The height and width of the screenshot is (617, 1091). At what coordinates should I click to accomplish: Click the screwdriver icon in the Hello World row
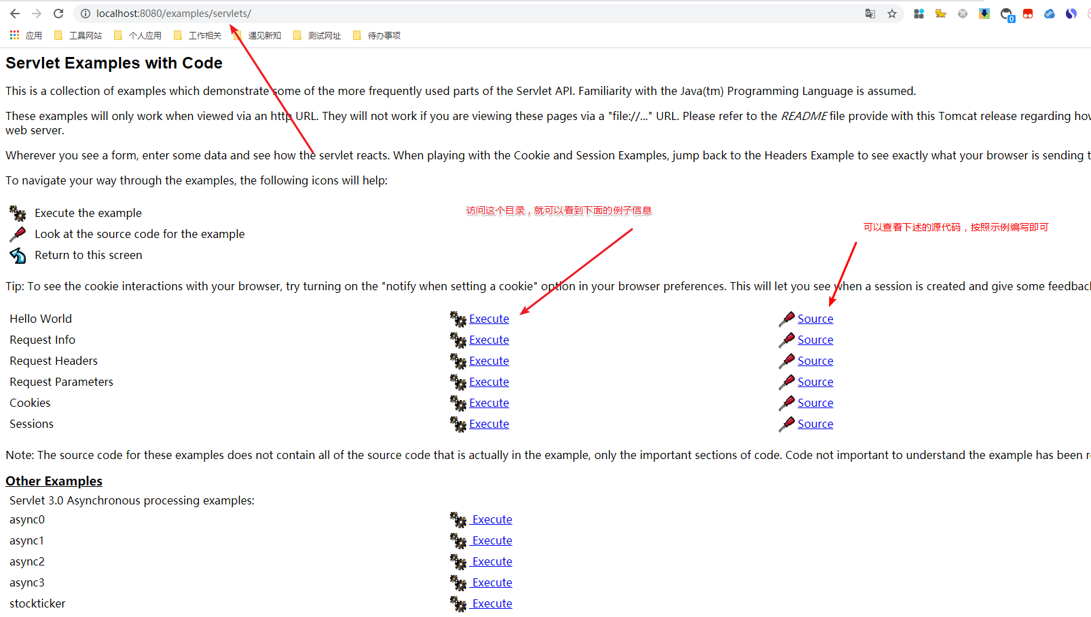coord(787,319)
